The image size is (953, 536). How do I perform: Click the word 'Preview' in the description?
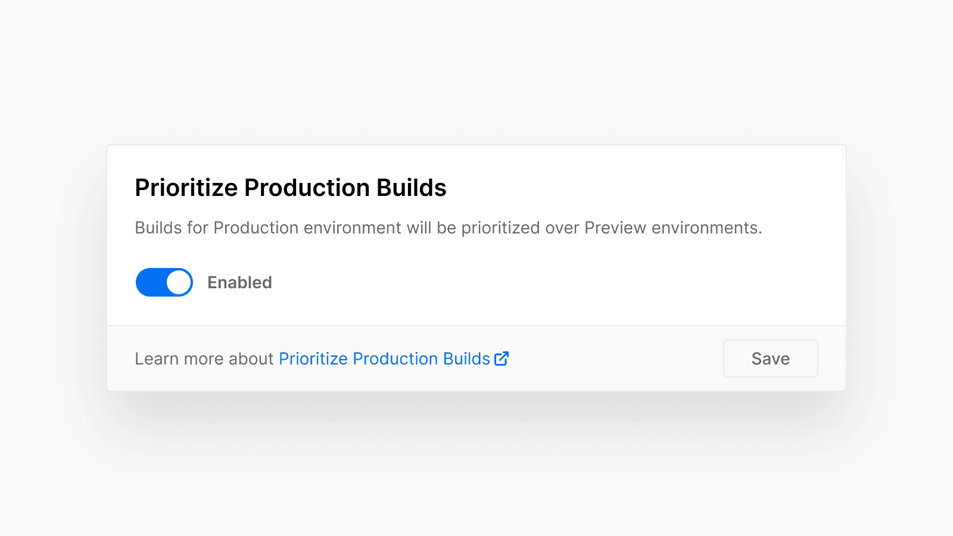615,228
